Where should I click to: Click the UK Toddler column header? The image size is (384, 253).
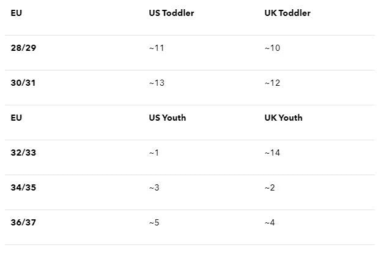point(287,13)
